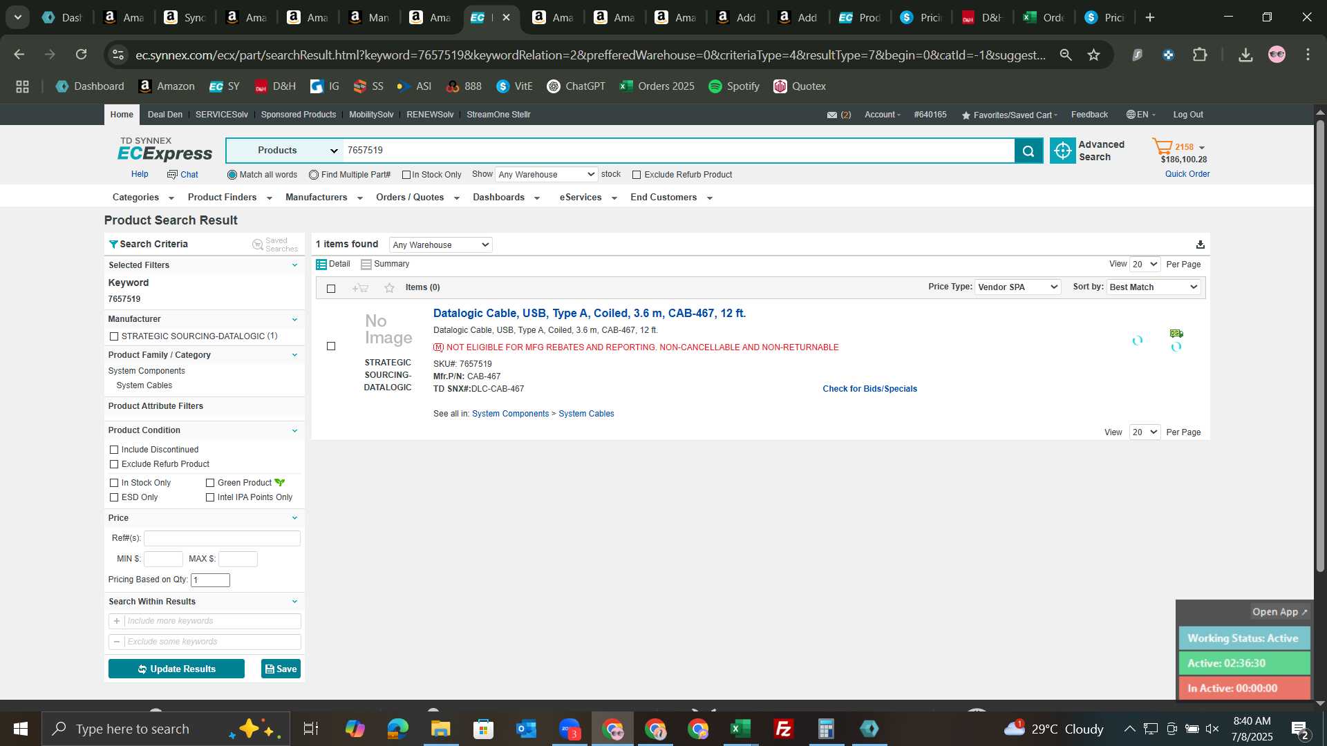Open Dashboard bookmark

[x=90, y=86]
